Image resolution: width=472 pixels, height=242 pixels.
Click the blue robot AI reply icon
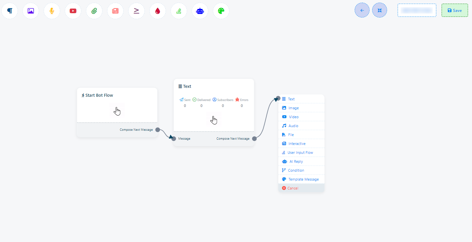pyautogui.click(x=200, y=11)
